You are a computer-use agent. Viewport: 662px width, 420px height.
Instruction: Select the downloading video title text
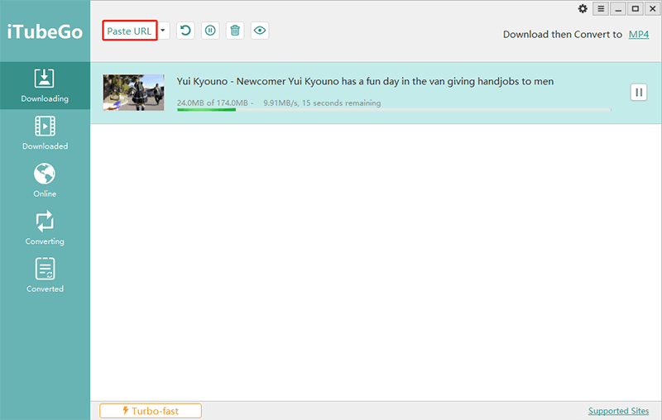[365, 81]
